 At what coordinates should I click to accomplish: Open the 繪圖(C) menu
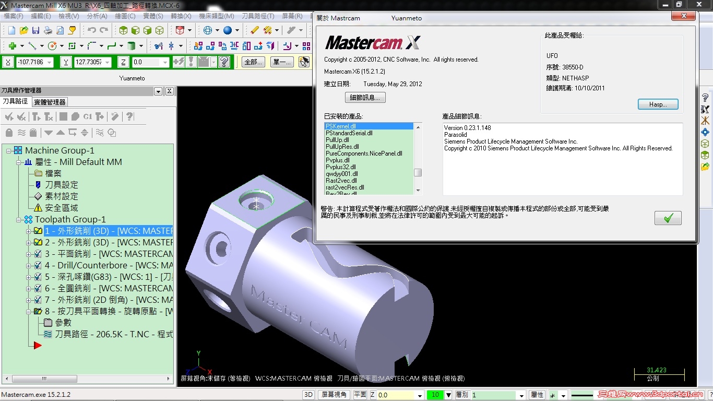tap(125, 16)
